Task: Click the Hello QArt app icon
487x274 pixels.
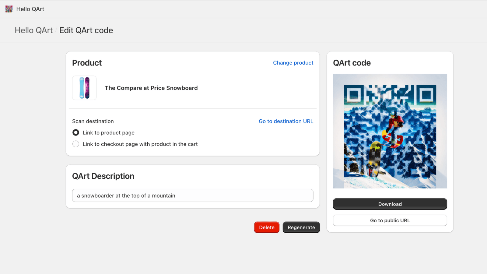Action: (9, 9)
